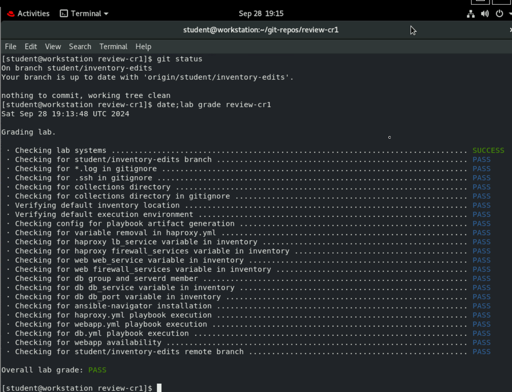Open the clock showing Sep 28 19:15
This screenshot has width=512, height=392.
click(x=261, y=14)
